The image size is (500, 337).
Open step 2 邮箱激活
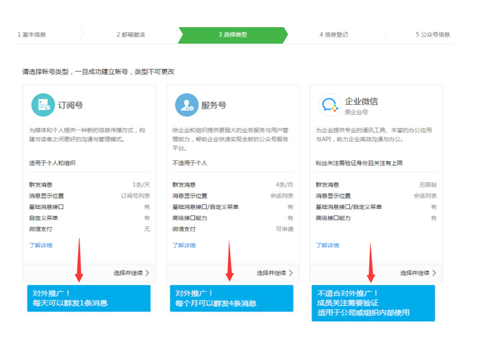(131, 35)
